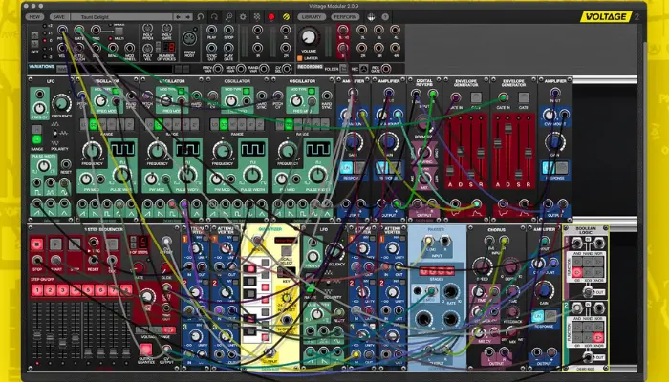669x382 pixels.
Task: Select octave 0 LED in OCT section
Action: pyautogui.click(x=45, y=41)
